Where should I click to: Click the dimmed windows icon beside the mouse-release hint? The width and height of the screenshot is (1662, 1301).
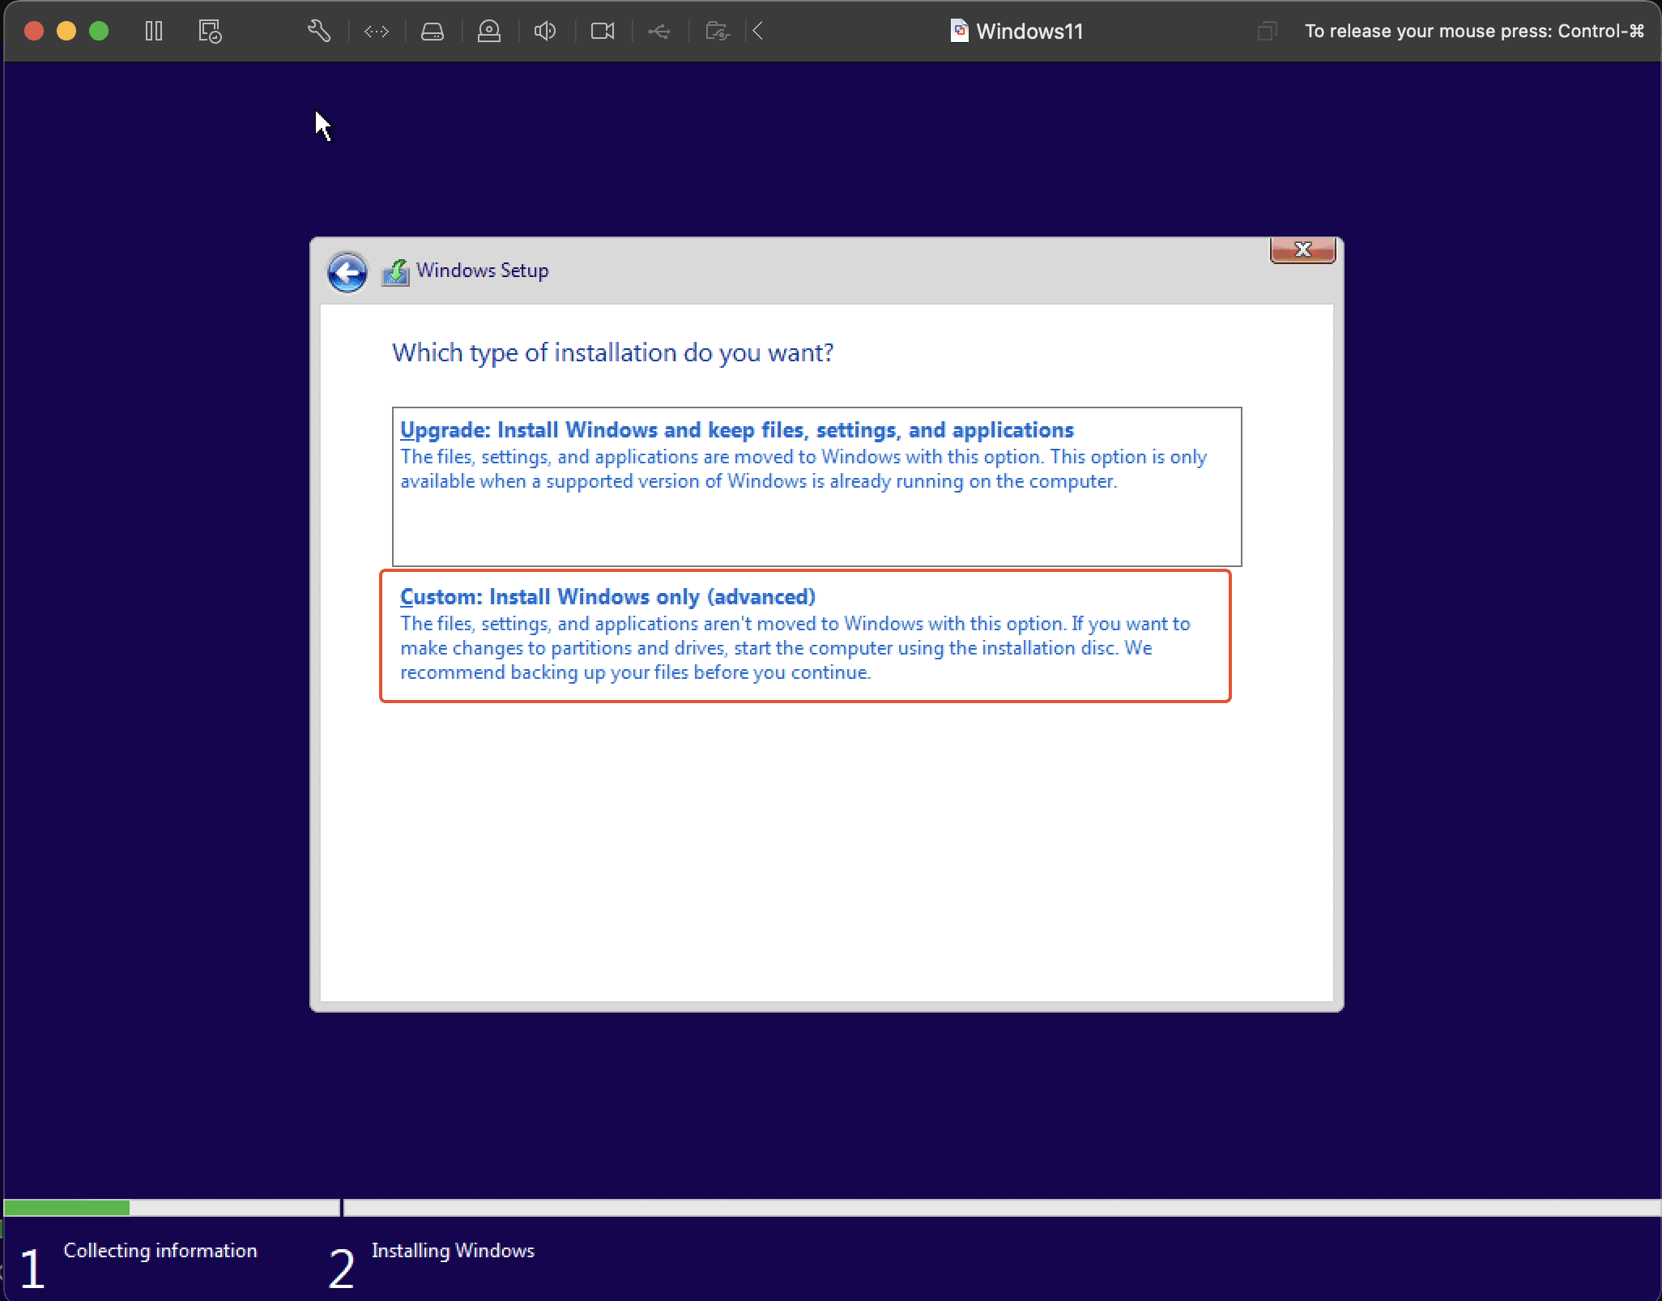[x=1267, y=32]
